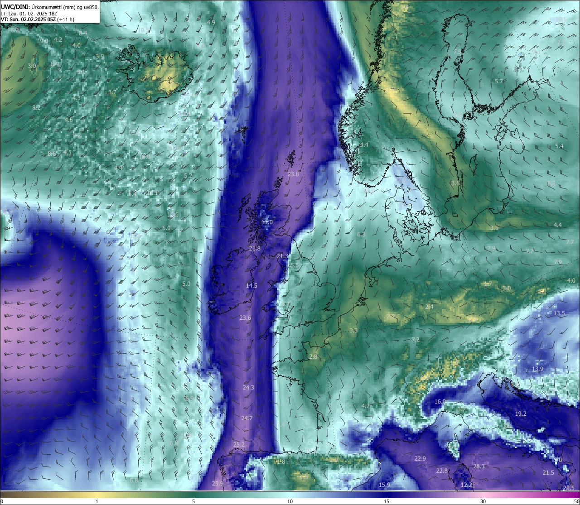Image resolution: width=580 pixels, height=505 pixels.
Task: Click the colorbar tick label 0
Action: click(2, 501)
